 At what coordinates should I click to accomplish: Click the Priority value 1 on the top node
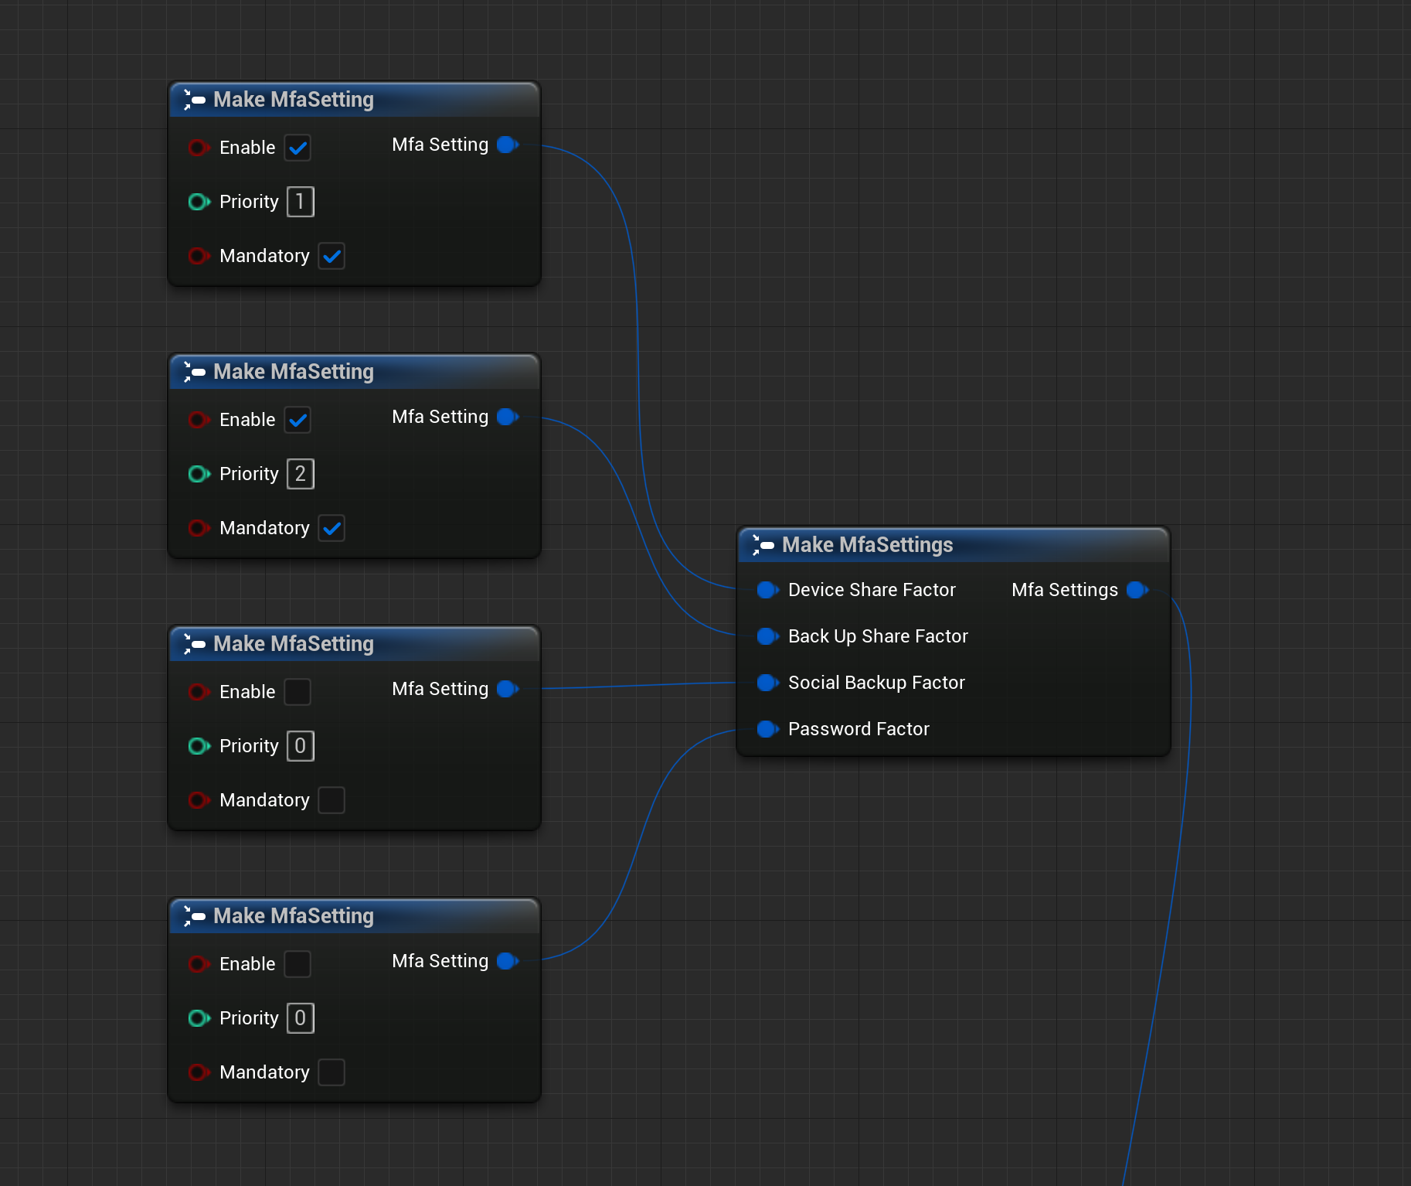coord(300,202)
